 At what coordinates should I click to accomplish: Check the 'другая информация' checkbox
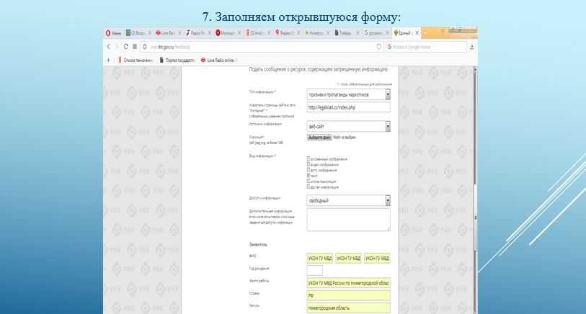(308, 186)
